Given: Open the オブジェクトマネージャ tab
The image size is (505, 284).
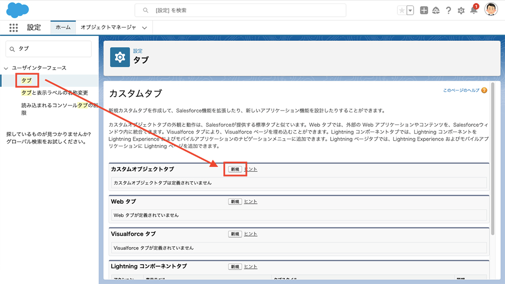Looking at the screenshot, I should [108, 27].
